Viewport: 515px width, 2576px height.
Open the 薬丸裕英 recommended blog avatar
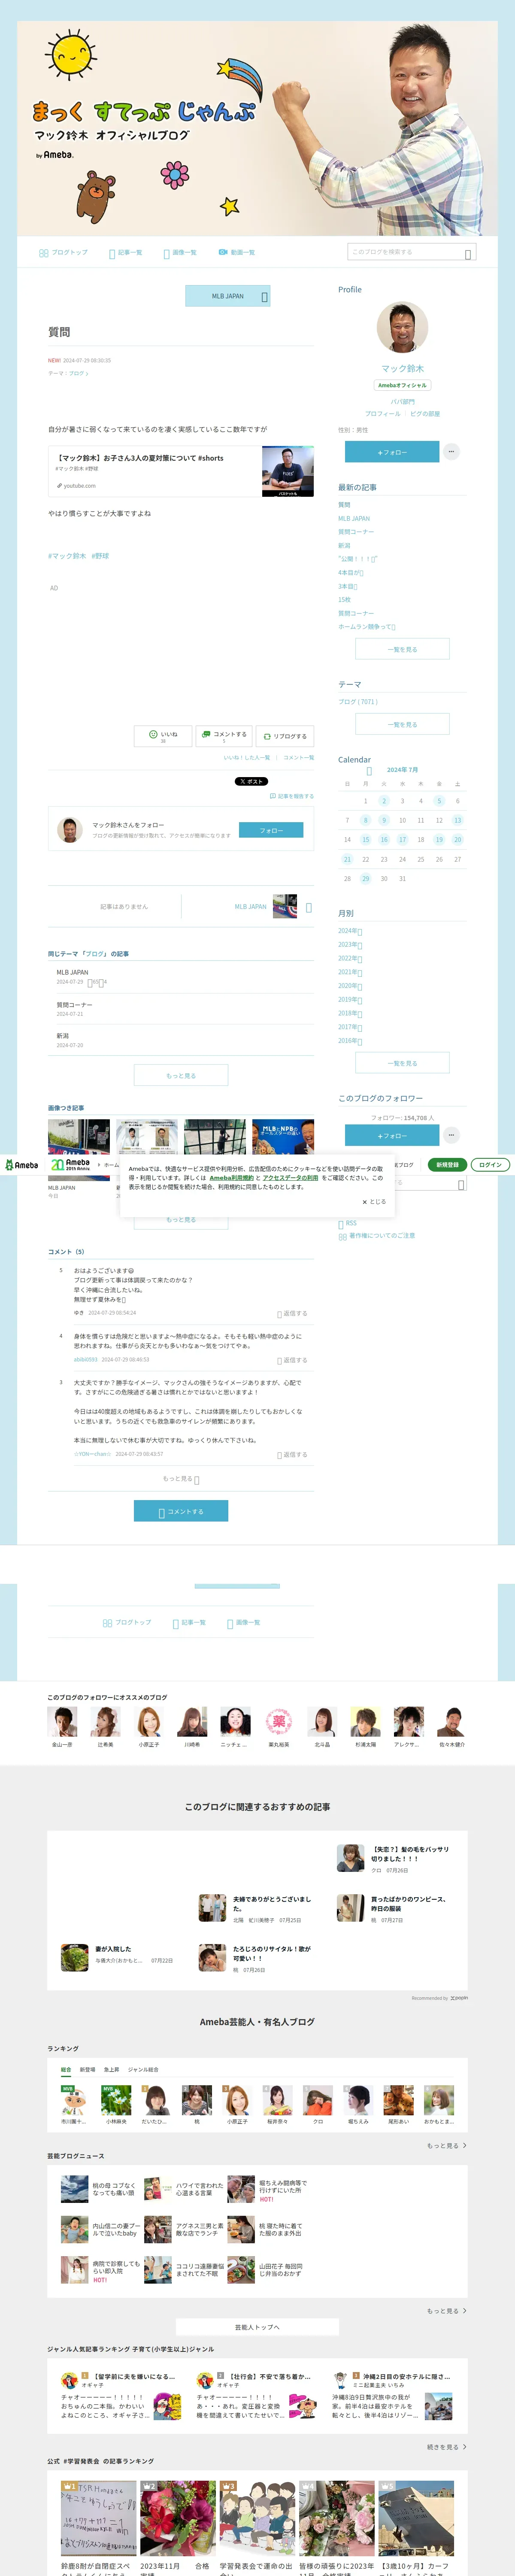click(279, 1727)
